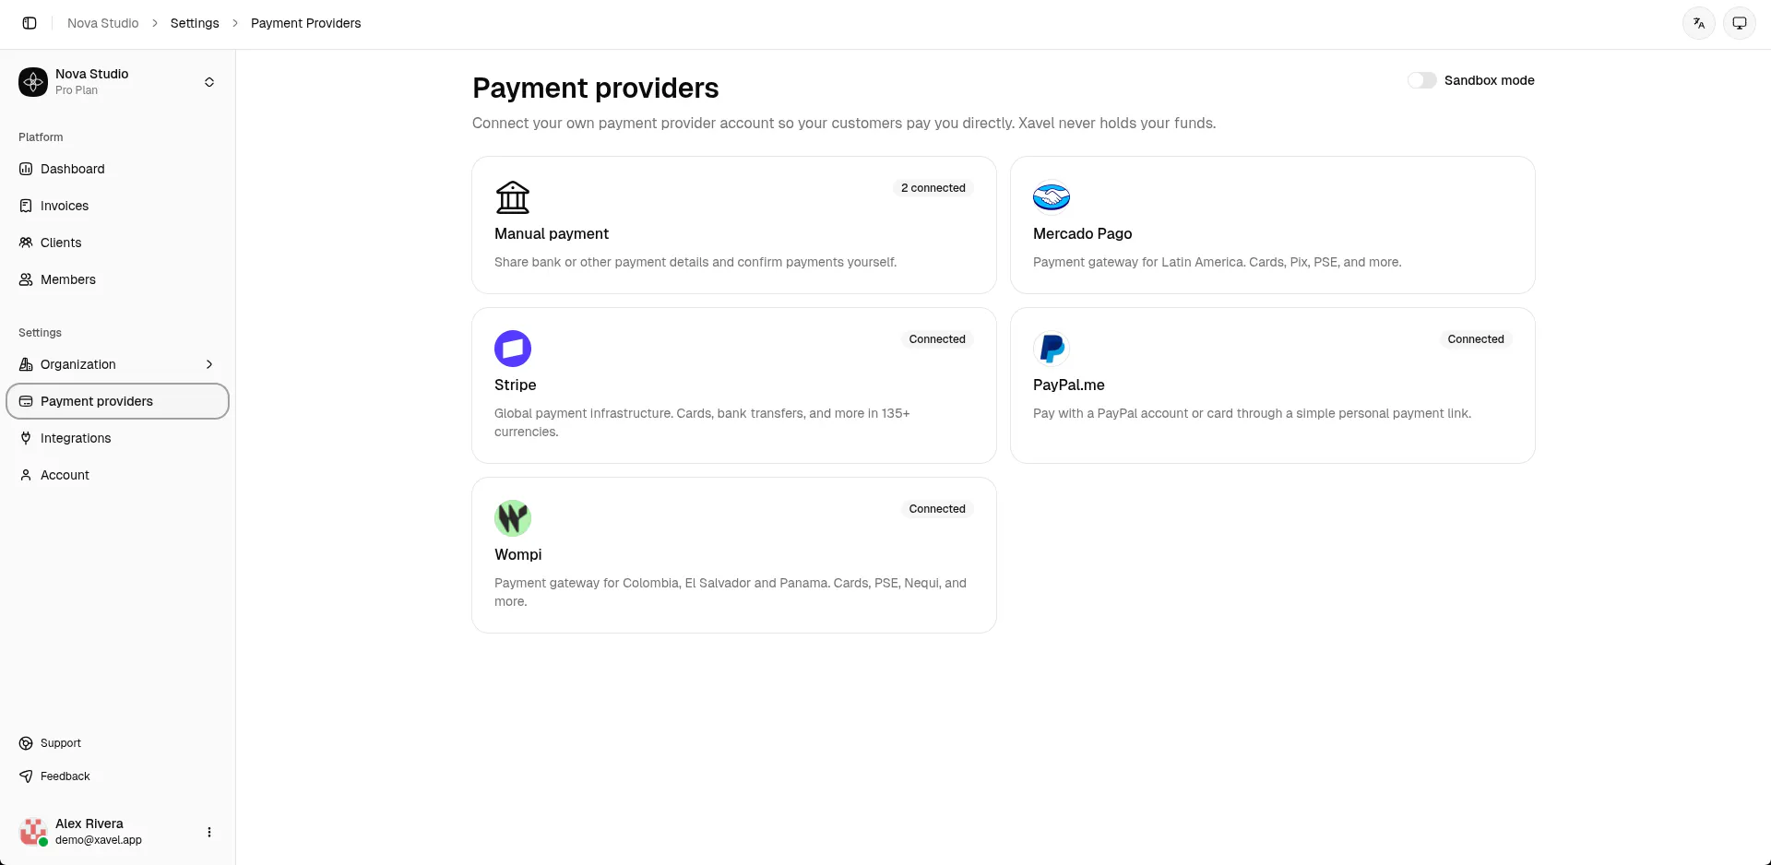Click the Nova Studio logo icon
The height and width of the screenshot is (865, 1771).
(33, 82)
